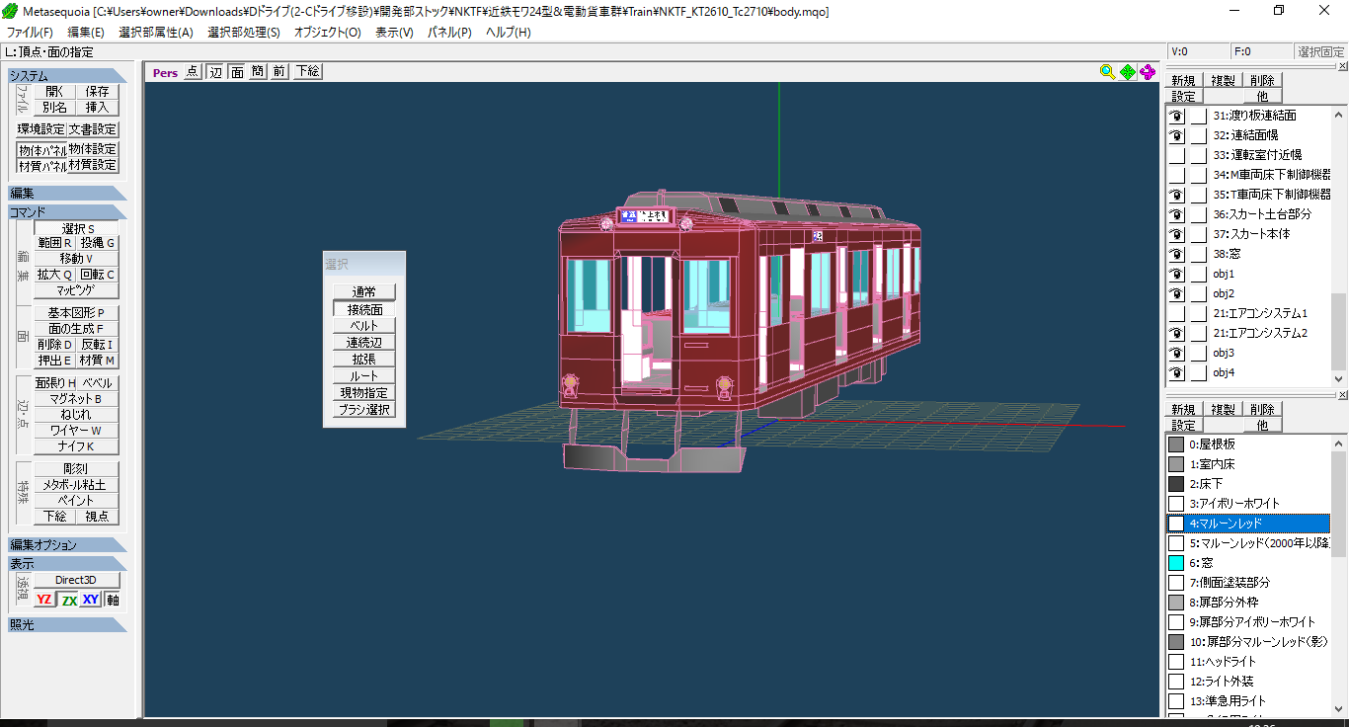
Task: Hide the 31:渡り板連結面 object
Action: click(1176, 116)
